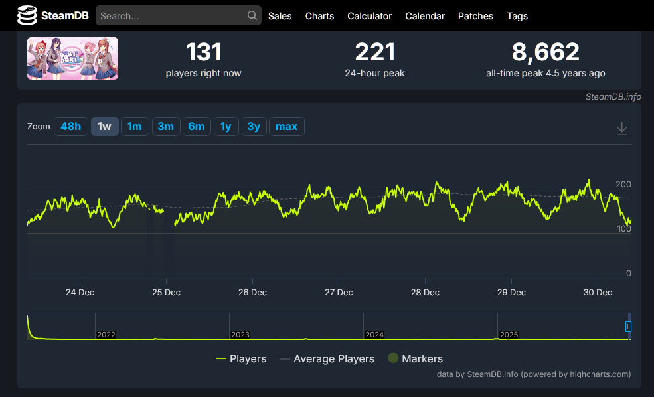Viewport: 654px width, 397px height.
Task: Open the Tags page
Action: tap(517, 16)
